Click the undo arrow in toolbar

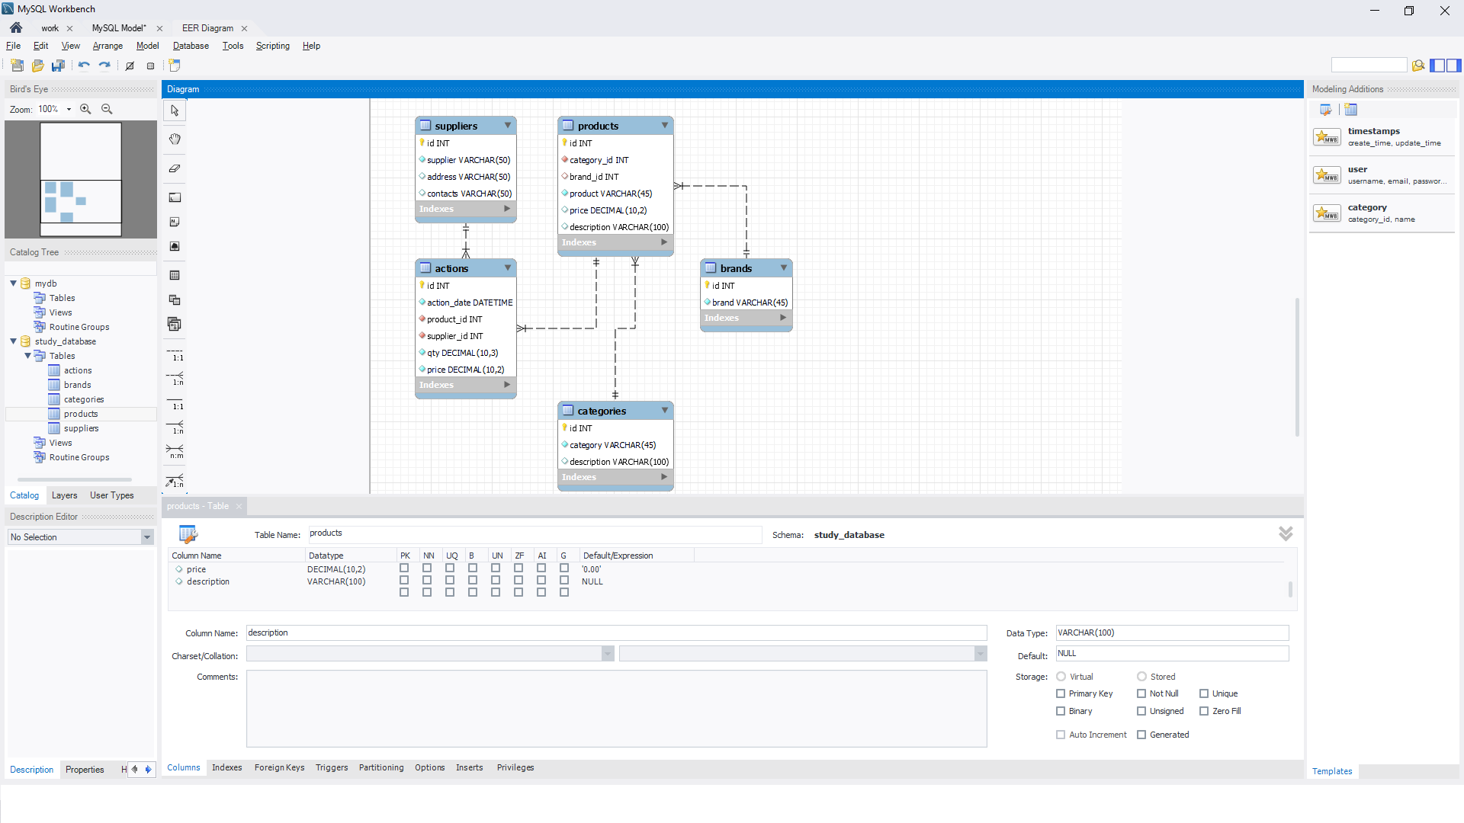point(84,66)
